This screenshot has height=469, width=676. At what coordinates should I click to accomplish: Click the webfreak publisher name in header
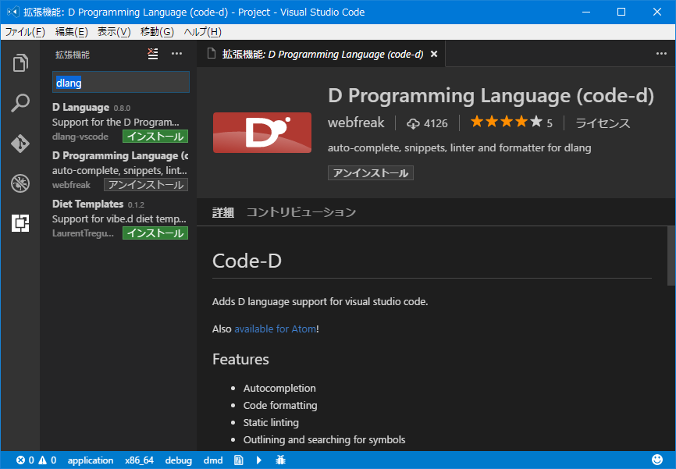point(356,123)
